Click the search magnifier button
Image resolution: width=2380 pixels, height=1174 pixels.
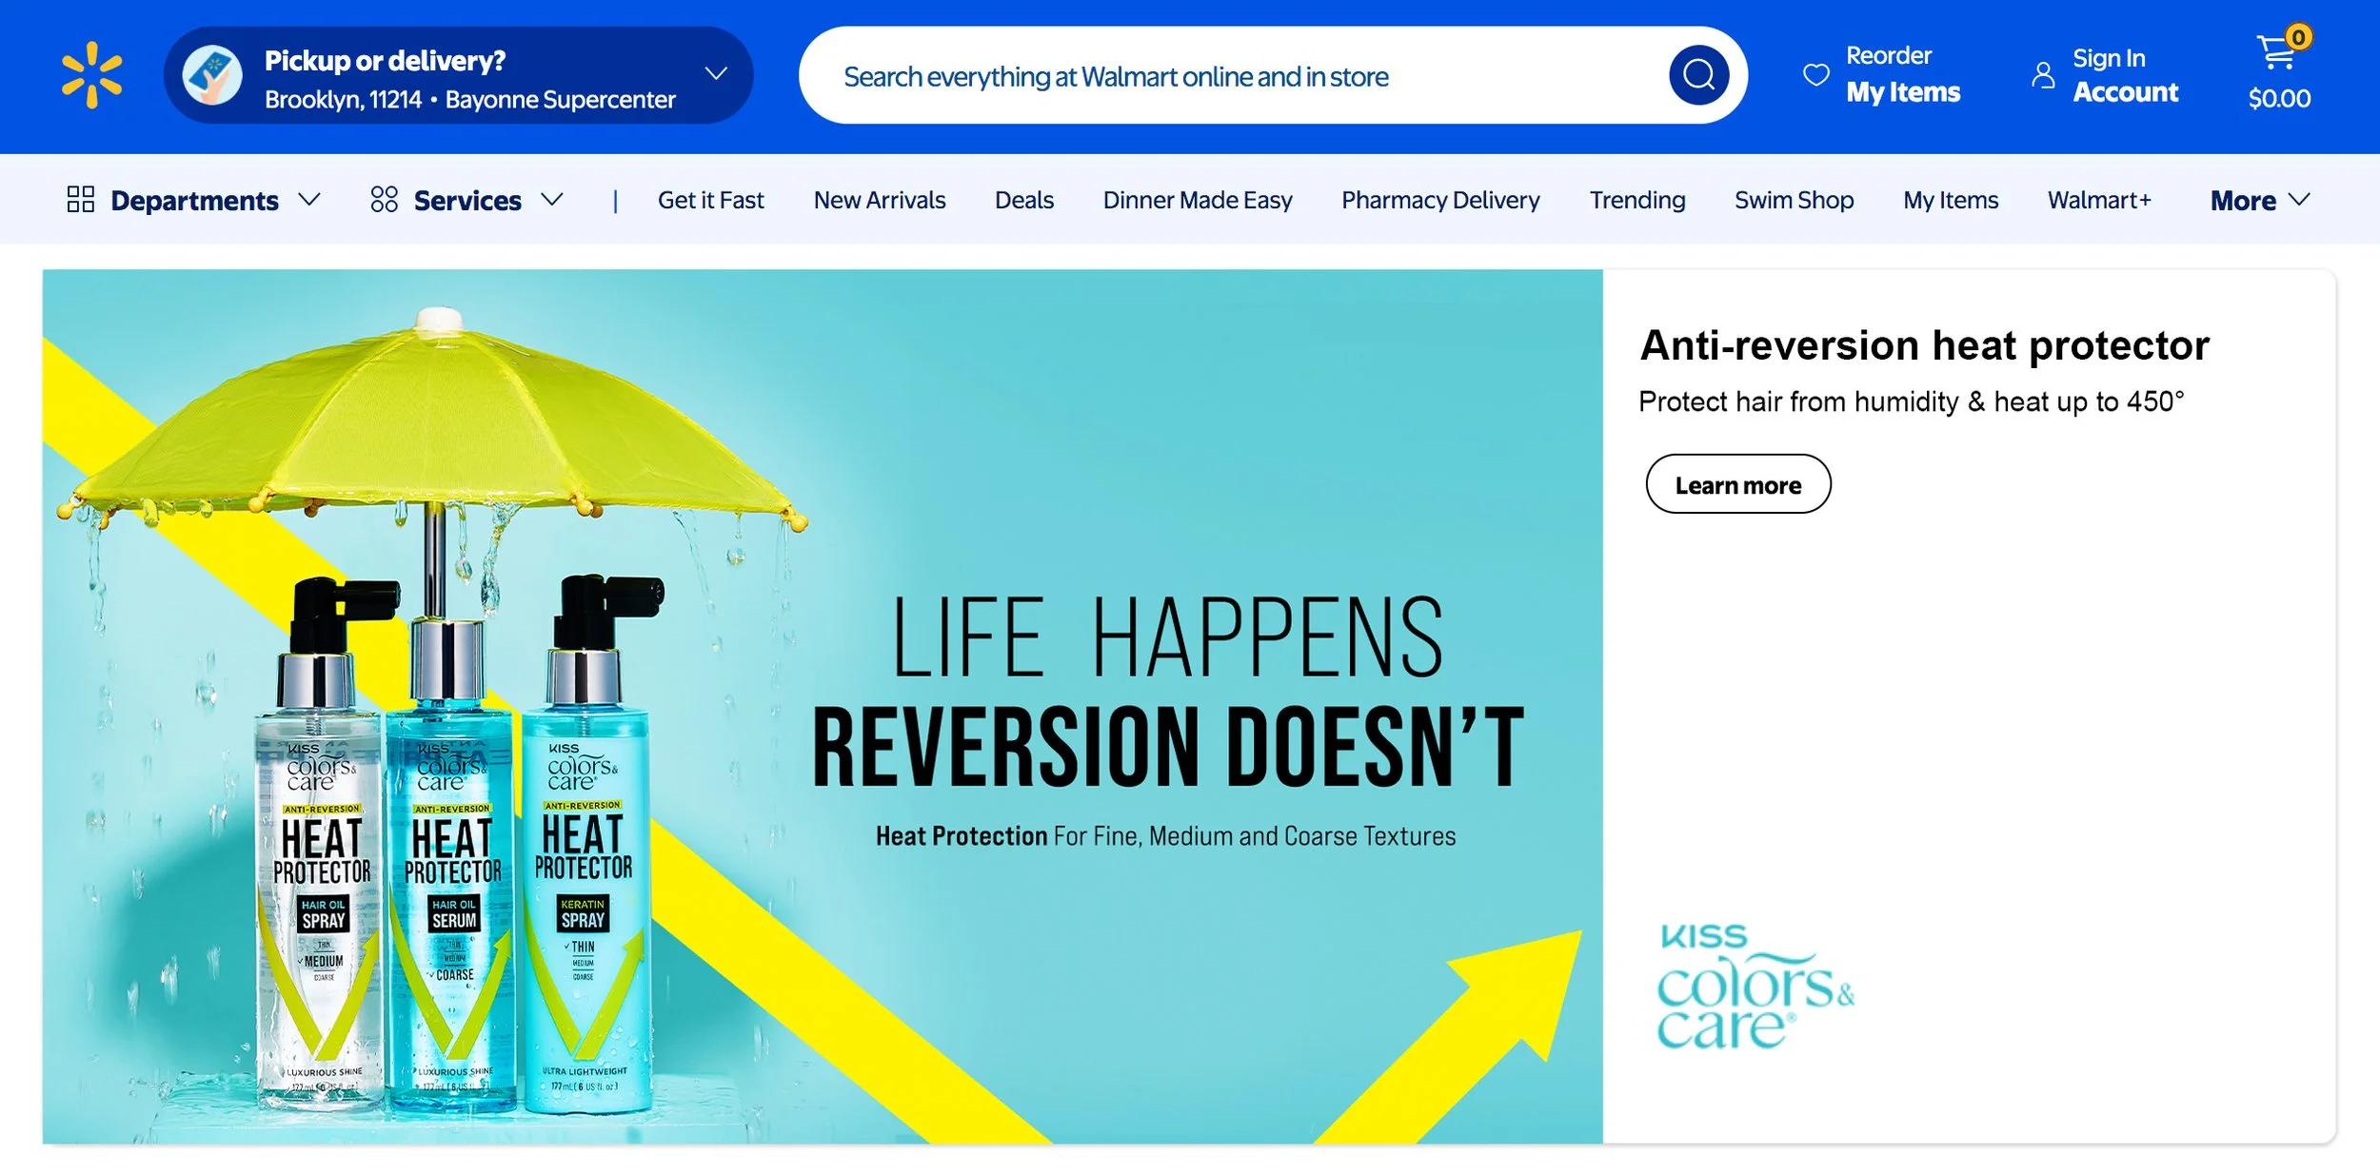point(1698,75)
